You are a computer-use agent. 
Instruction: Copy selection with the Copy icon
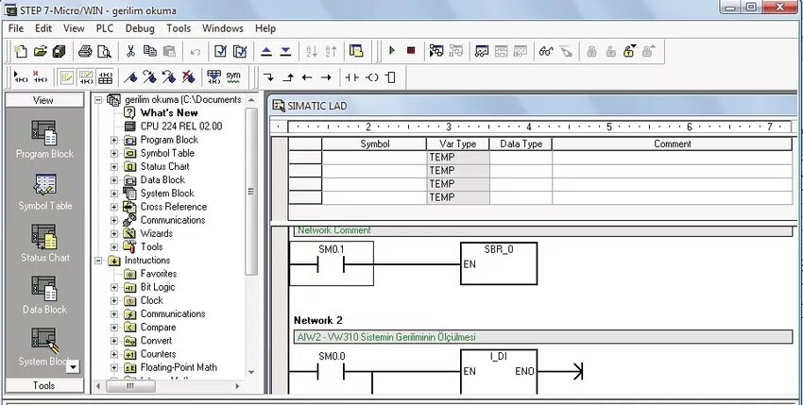pyautogui.click(x=149, y=51)
